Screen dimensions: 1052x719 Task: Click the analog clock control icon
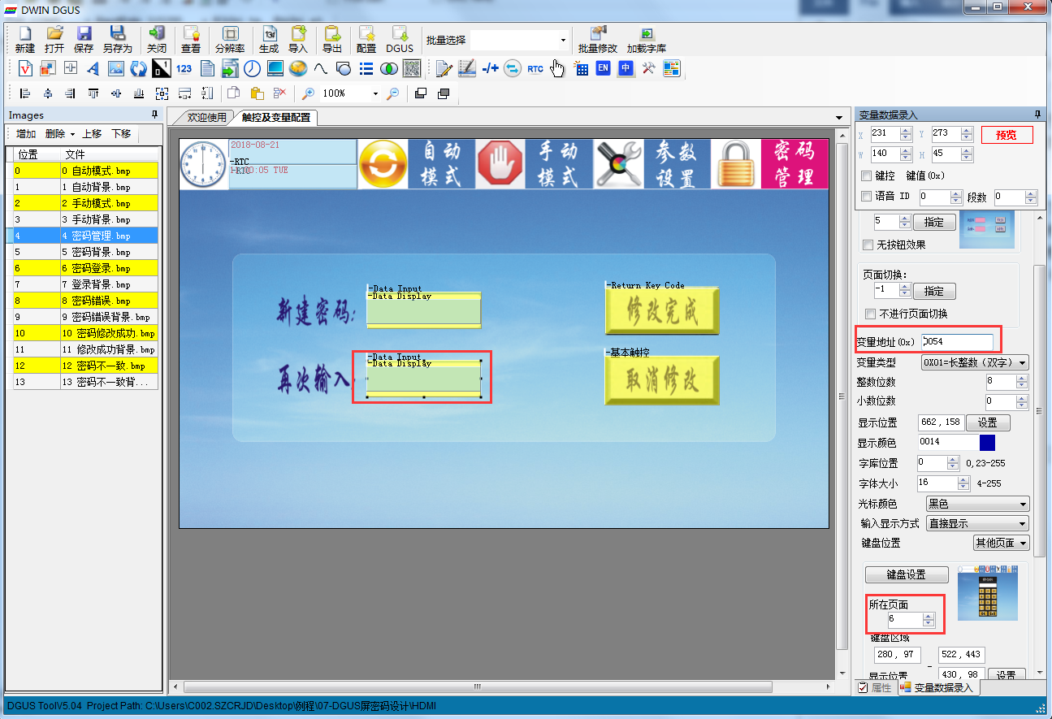[x=253, y=69]
